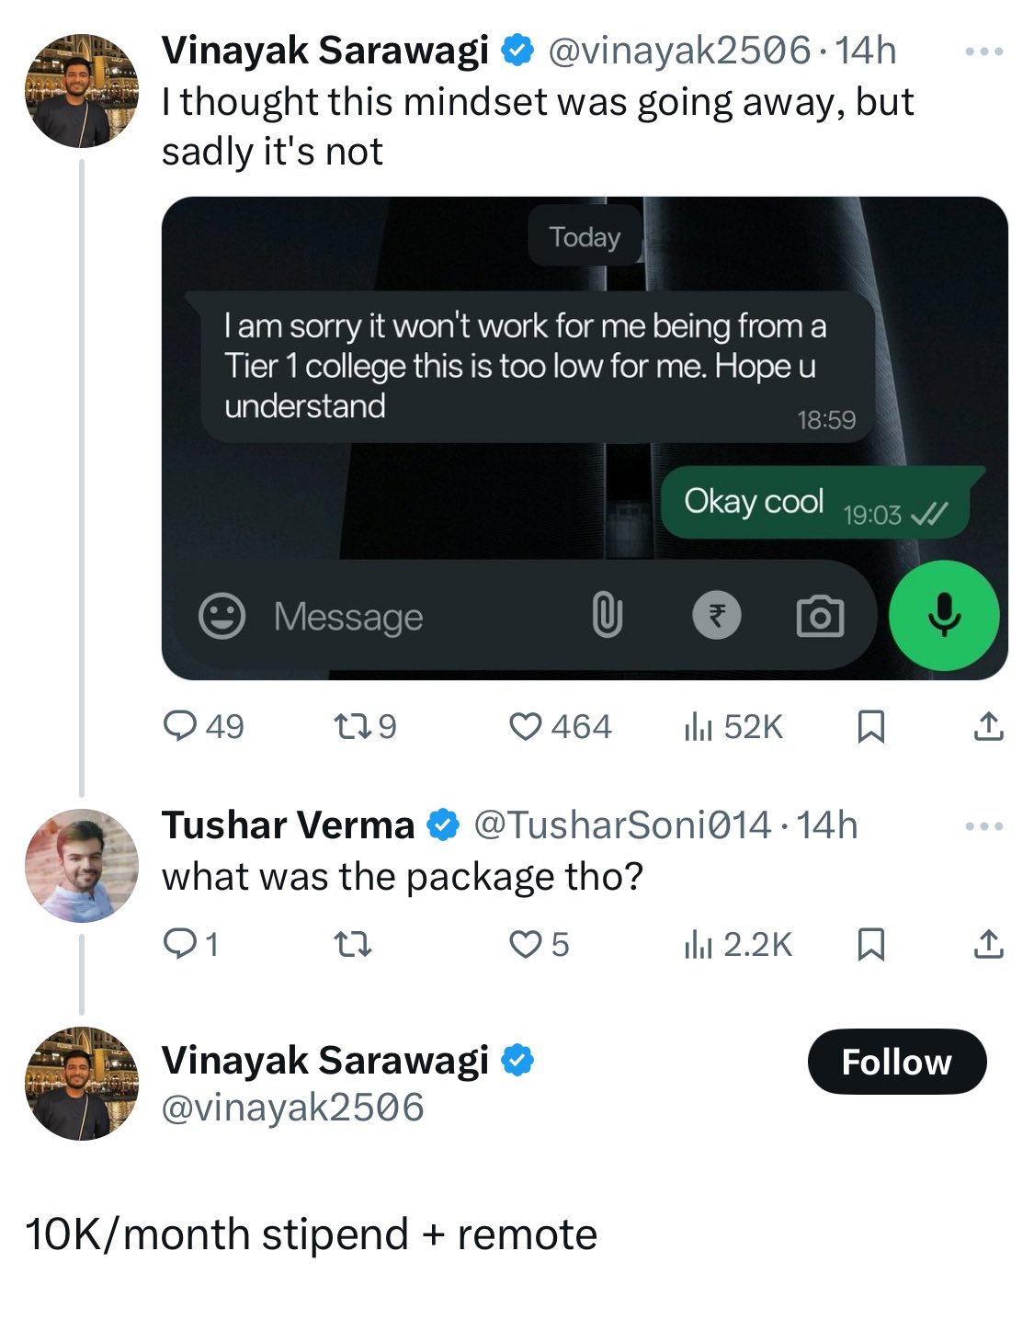Like the tweet with 464 likes
1034x1319 pixels.
pos(526,727)
